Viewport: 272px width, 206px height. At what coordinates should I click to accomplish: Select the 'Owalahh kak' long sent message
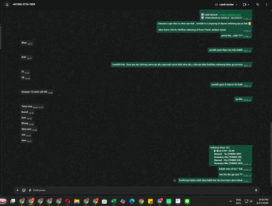(x=182, y=65)
